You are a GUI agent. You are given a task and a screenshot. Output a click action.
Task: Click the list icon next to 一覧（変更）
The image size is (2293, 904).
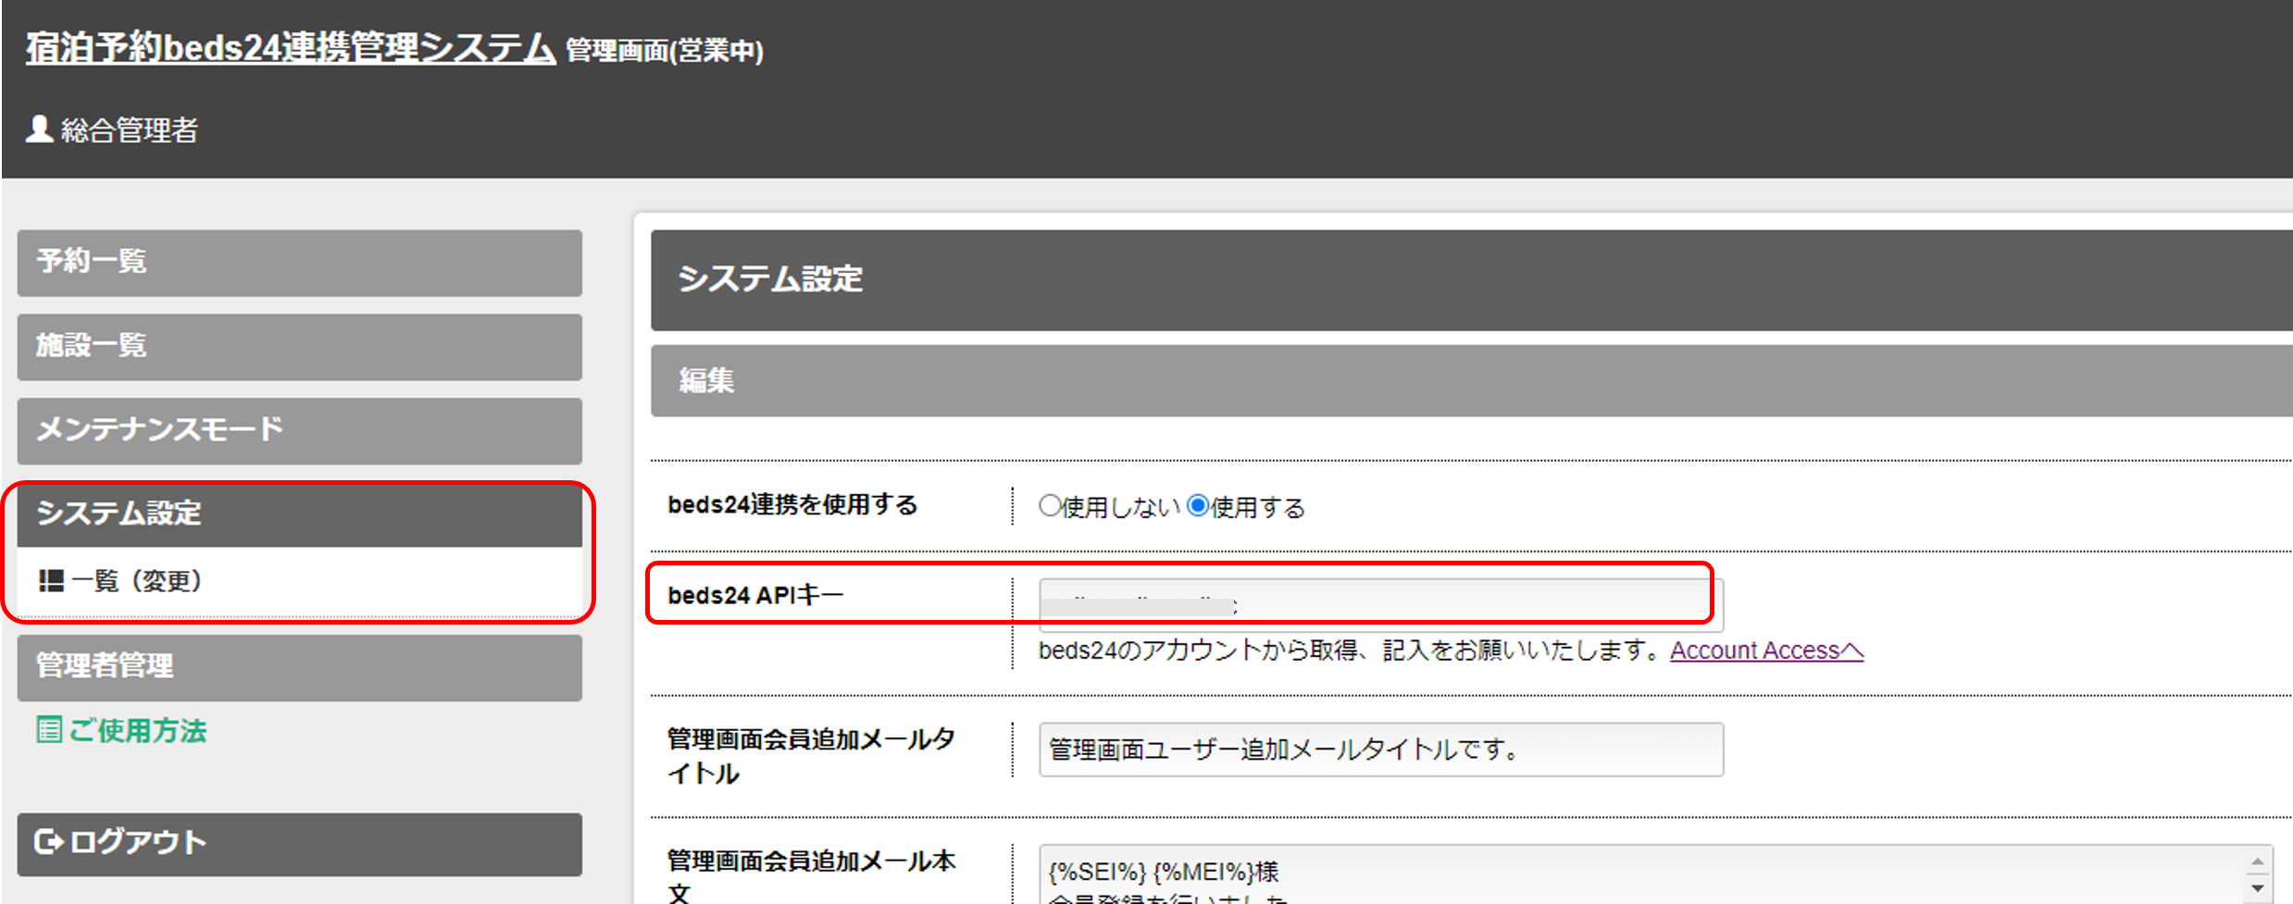point(51,581)
